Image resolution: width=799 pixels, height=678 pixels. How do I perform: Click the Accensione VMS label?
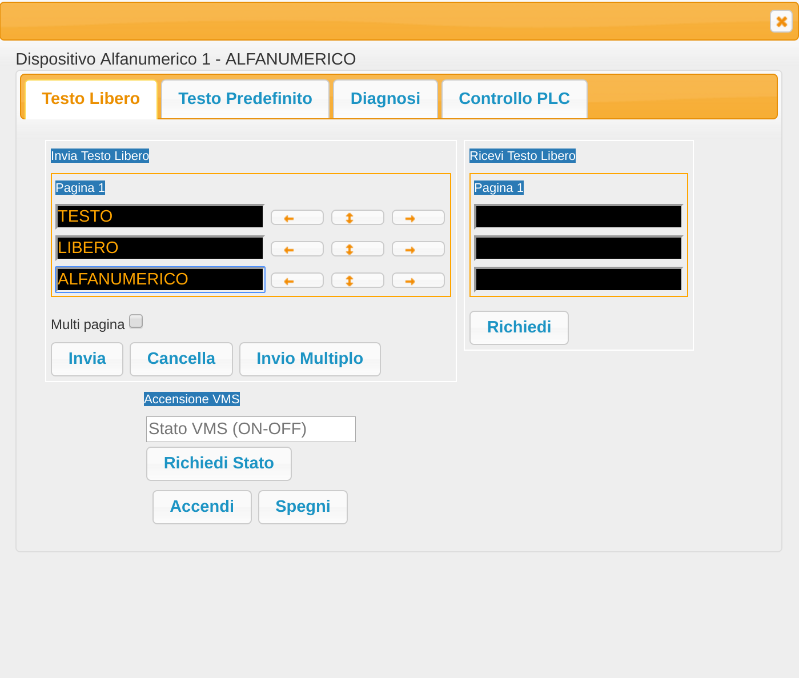click(x=192, y=399)
